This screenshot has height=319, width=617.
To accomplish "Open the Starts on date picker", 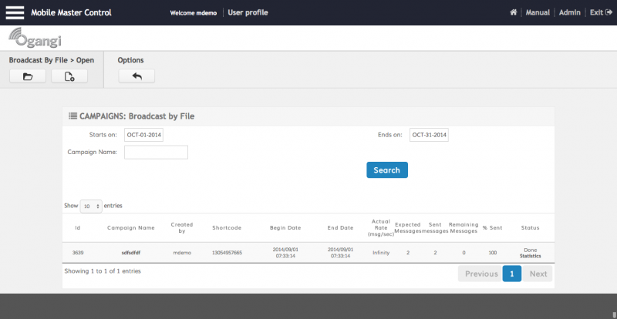I will 144,135.
